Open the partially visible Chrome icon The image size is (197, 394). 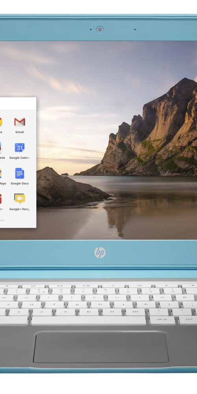point(1,122)
